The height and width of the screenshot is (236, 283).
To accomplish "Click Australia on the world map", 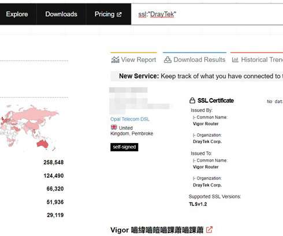I will click(42, 144).
